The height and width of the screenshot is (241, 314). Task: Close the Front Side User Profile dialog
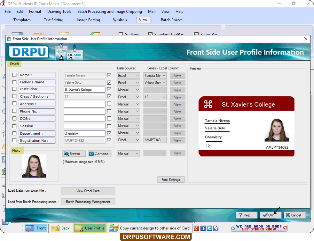306,39
